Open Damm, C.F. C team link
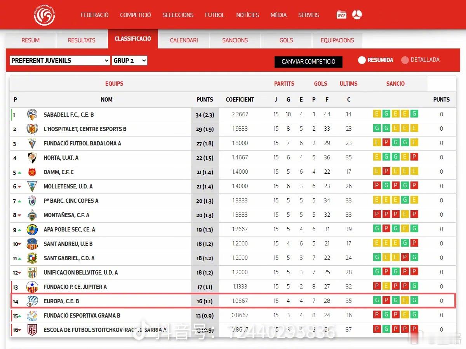Viewport: 466px width, 349px height. tap(59, 172)
